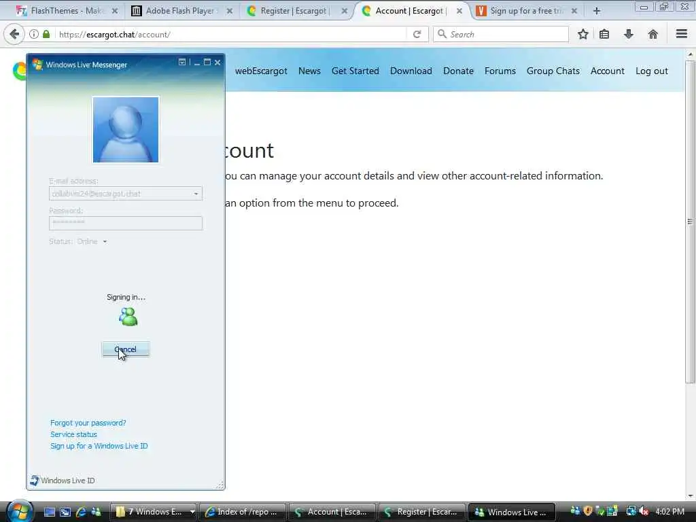The height and width of the screenshot is (522, 696).
Task: Bookmark this page with the star icon
Action: pyautogui.click(x=582, y=34)
